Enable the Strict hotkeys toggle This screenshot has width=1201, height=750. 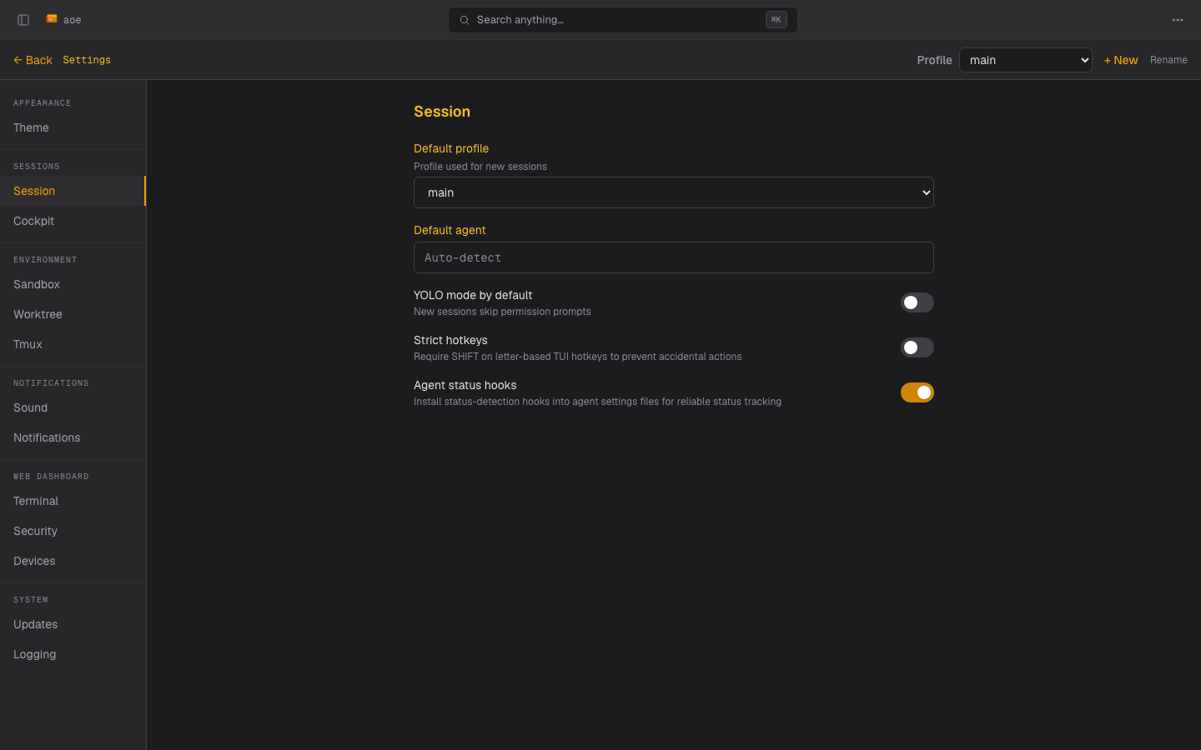point(917,347)
